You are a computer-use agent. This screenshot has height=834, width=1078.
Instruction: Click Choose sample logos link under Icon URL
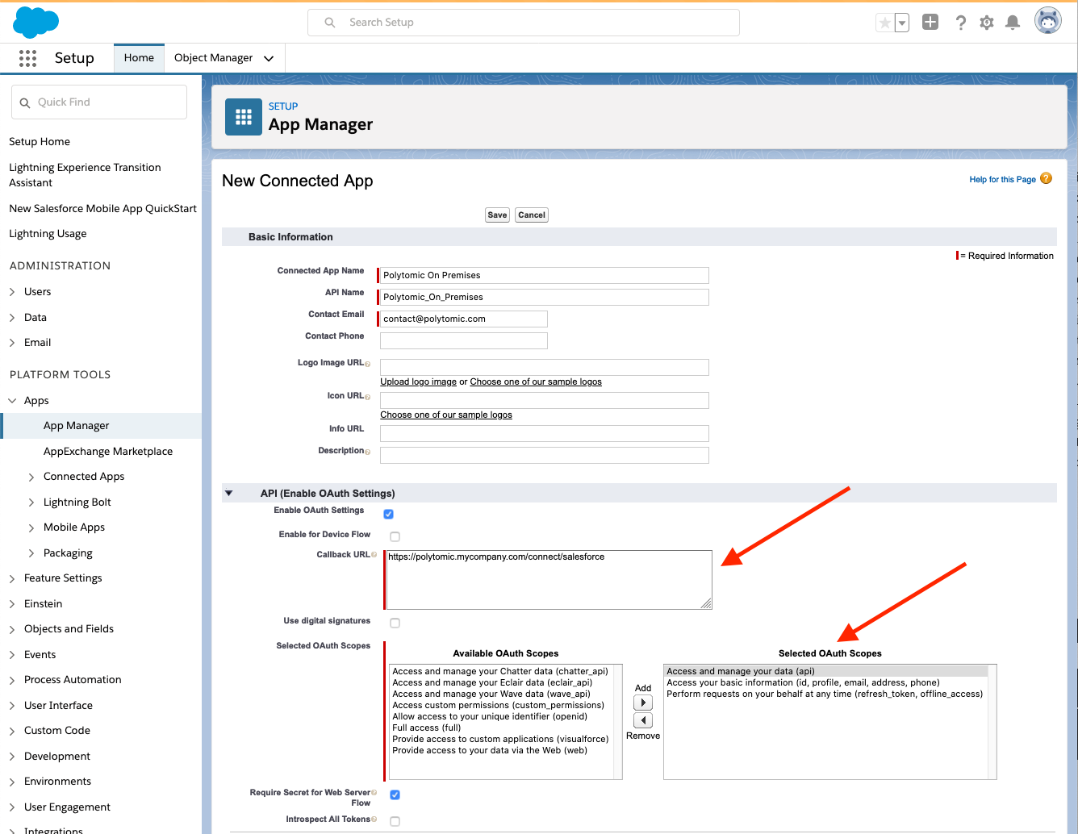[446, 415]
